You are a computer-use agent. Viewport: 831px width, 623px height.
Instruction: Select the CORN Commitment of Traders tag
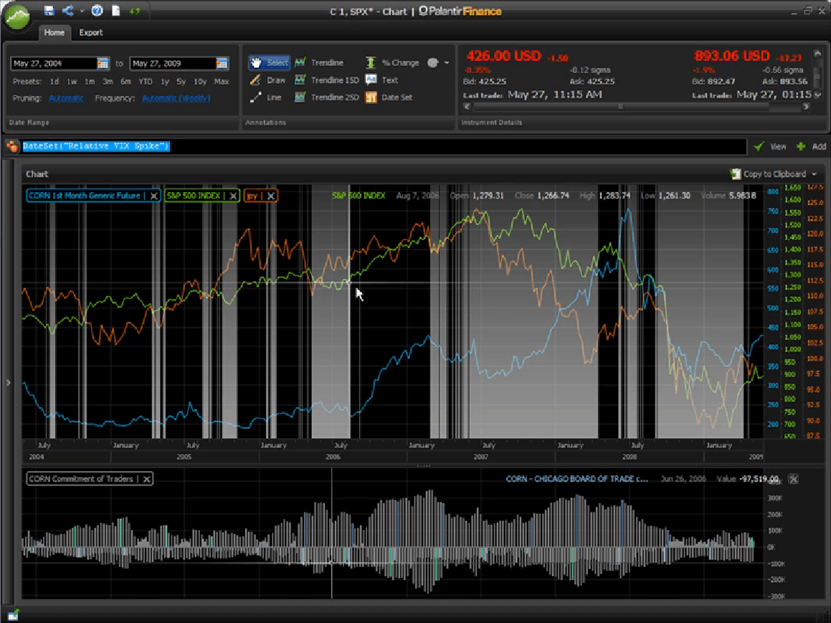click(x=81, y=479)
